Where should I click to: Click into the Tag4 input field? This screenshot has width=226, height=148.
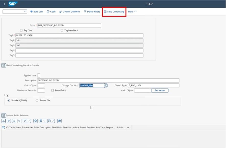(x=79, y=51)
